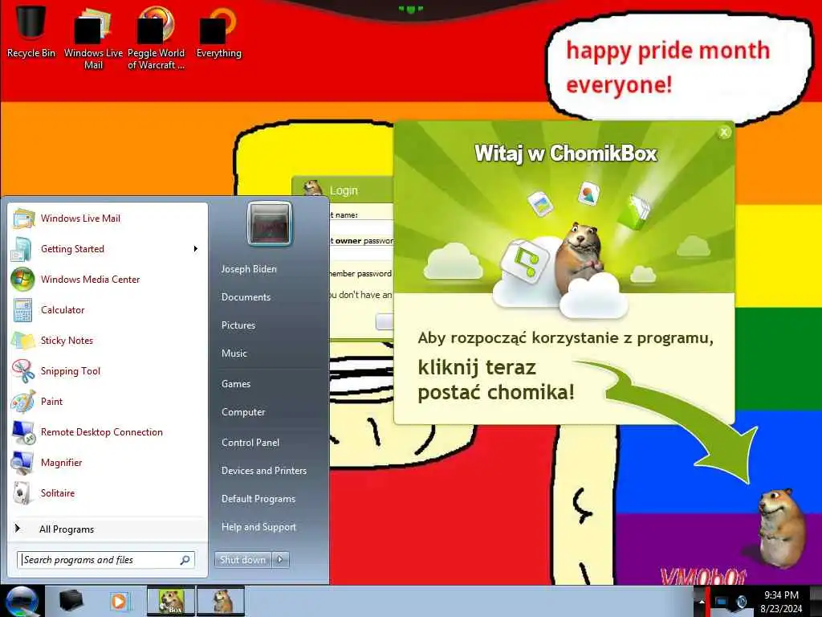Screen dimensions: 822x617
Task: Expand the Getting Started submenu arrow
Action: [196, 249]
